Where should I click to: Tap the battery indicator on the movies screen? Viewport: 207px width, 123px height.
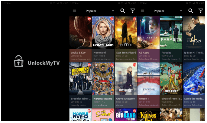[202, 3]
